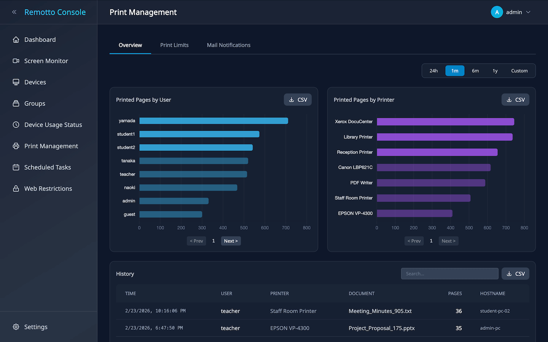Click the Remotto Console title link
Viewport: 548px width, 342px height.
(x=55, y=12)
